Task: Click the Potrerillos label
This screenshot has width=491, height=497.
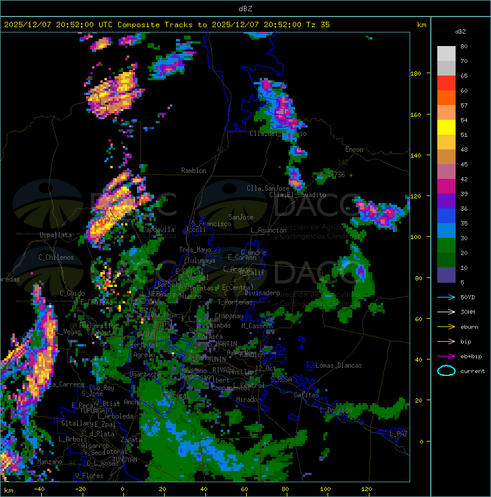Action: (x=99, y=326)
